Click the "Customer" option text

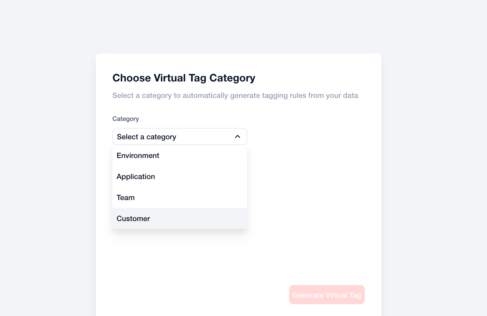(x=133, y=219)
